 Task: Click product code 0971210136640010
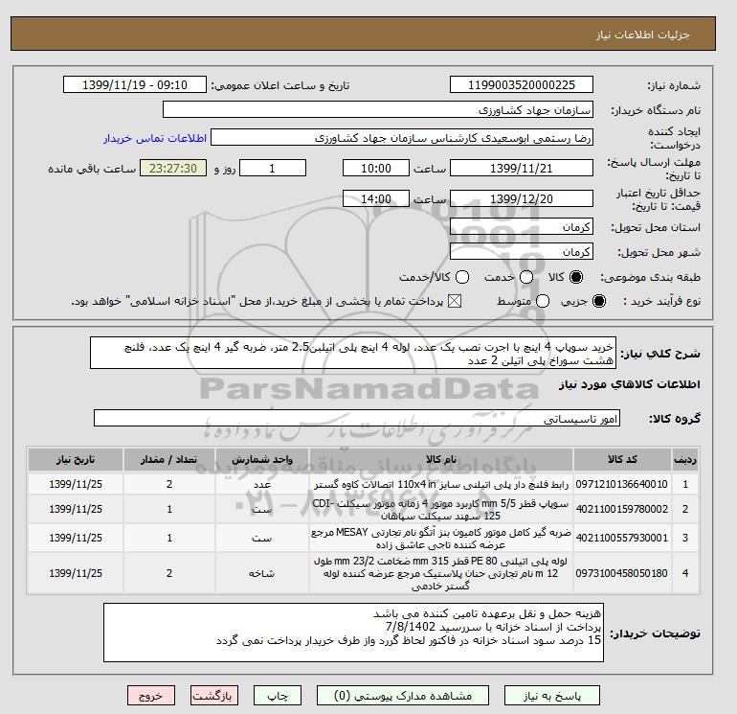coord(622,484)
